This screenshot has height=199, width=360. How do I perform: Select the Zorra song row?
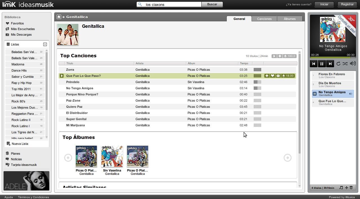tap(177, 70)
